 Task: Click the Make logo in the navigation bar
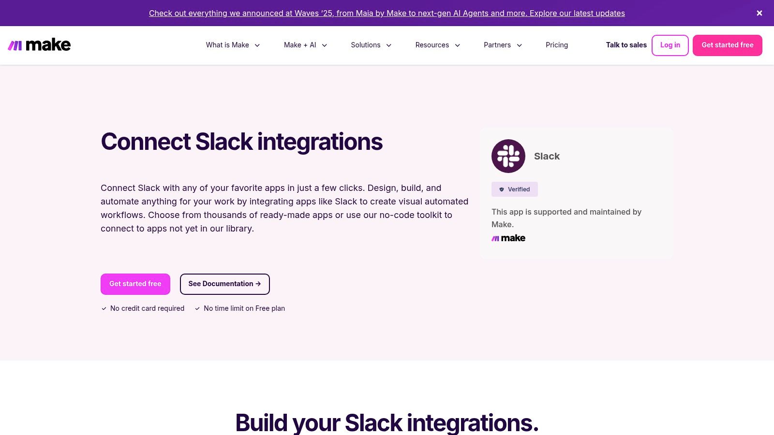point(39,44)
